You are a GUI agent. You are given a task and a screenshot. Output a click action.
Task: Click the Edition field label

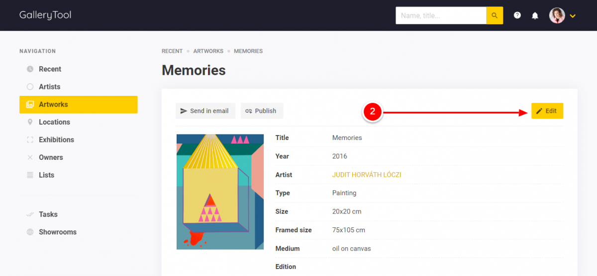(x=286, y=267)
